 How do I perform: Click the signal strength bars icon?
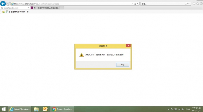179,109
